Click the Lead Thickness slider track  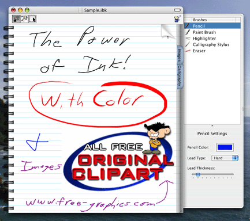click(x=212, y=174)
